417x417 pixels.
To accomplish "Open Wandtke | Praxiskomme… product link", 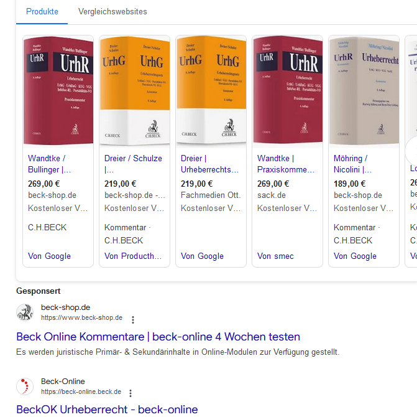I will pyautogui.click(x=286, y=164).
